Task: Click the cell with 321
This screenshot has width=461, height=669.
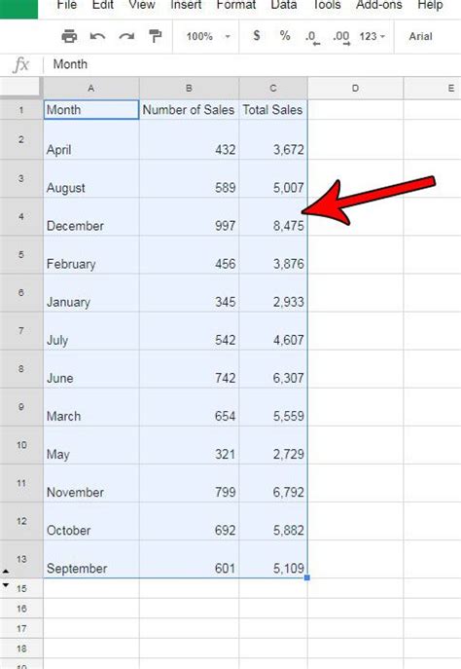Action: 189,445
